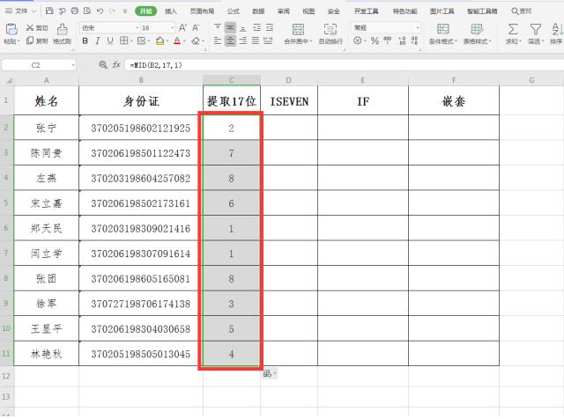Align text left

click(218, 40)
